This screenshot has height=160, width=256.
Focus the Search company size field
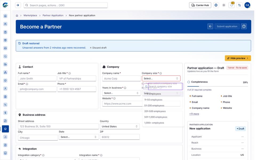[165, 86]
